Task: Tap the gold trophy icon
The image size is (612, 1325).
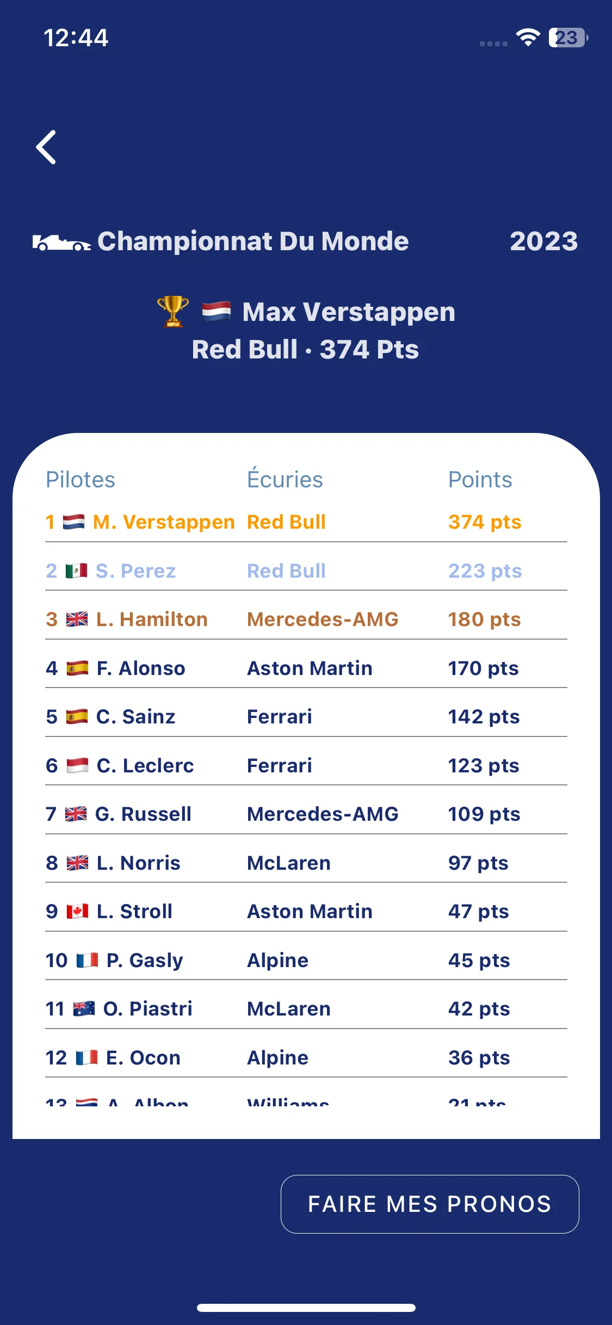Action: 173,312
